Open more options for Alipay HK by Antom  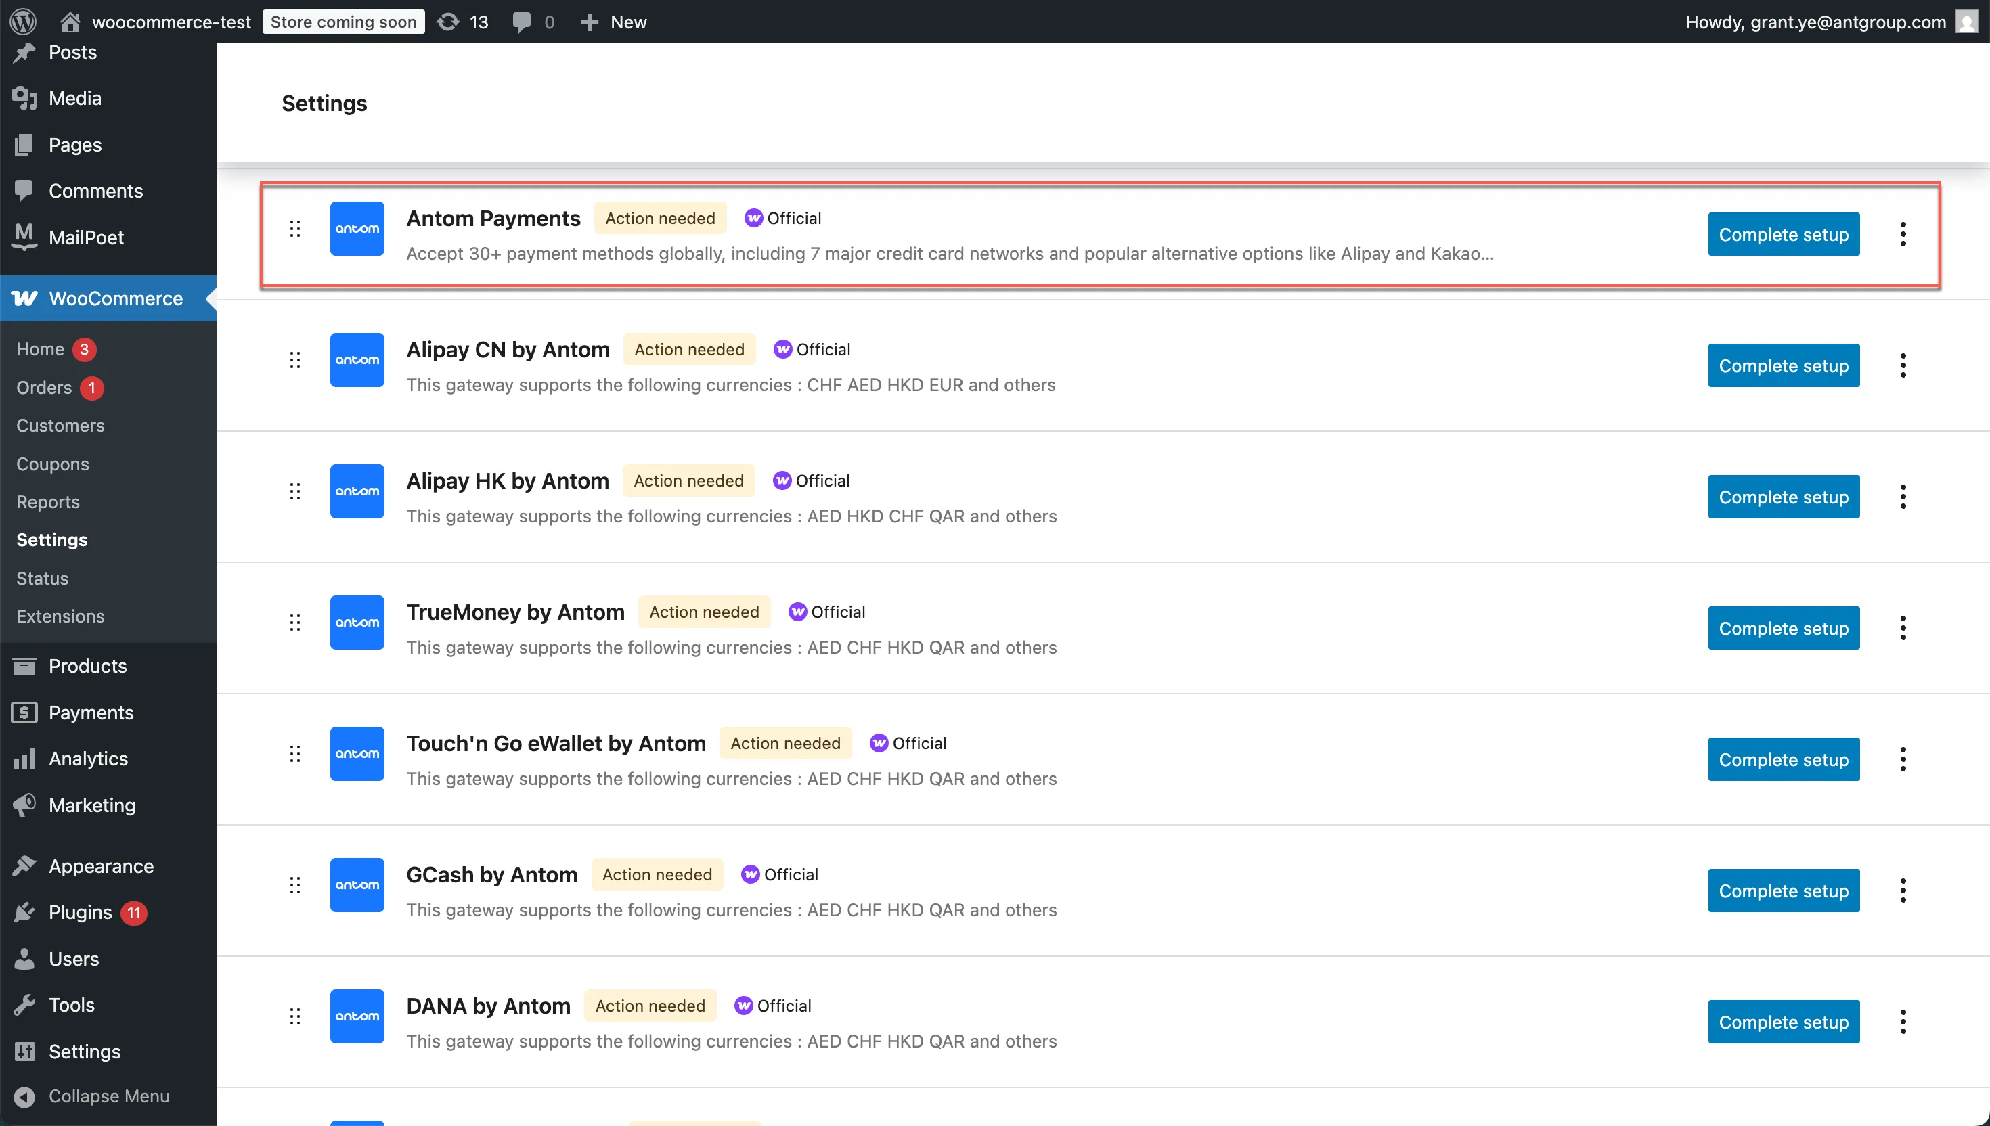1903,497
